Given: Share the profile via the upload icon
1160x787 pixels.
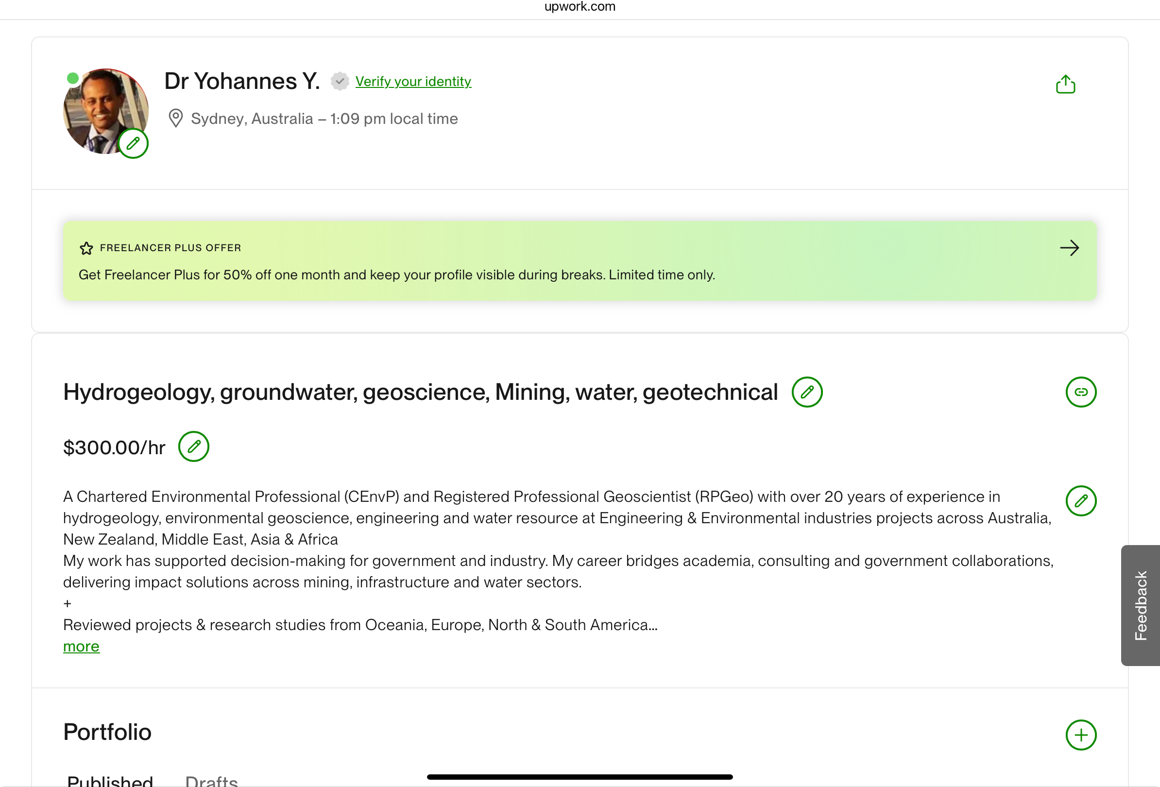Looking at the screenshot, I should pyautogui.click(x=1066, y=85).
